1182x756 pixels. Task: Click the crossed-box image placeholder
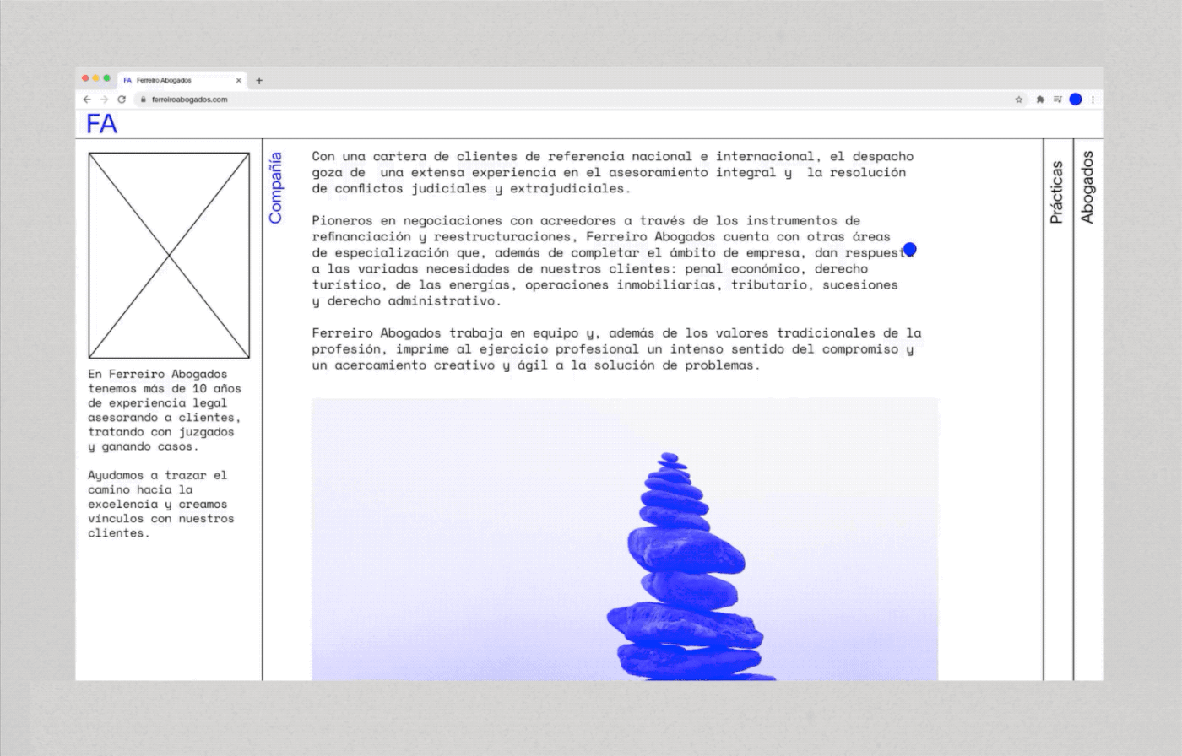(x=169, y=256)
